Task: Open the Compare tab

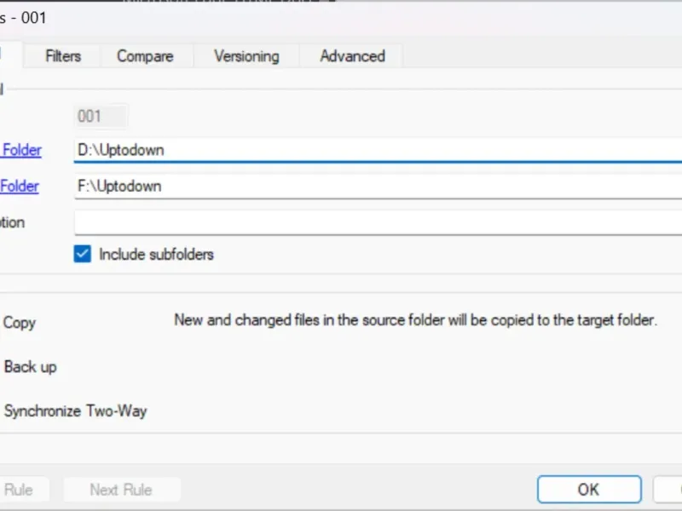Action: click(145, 56)
